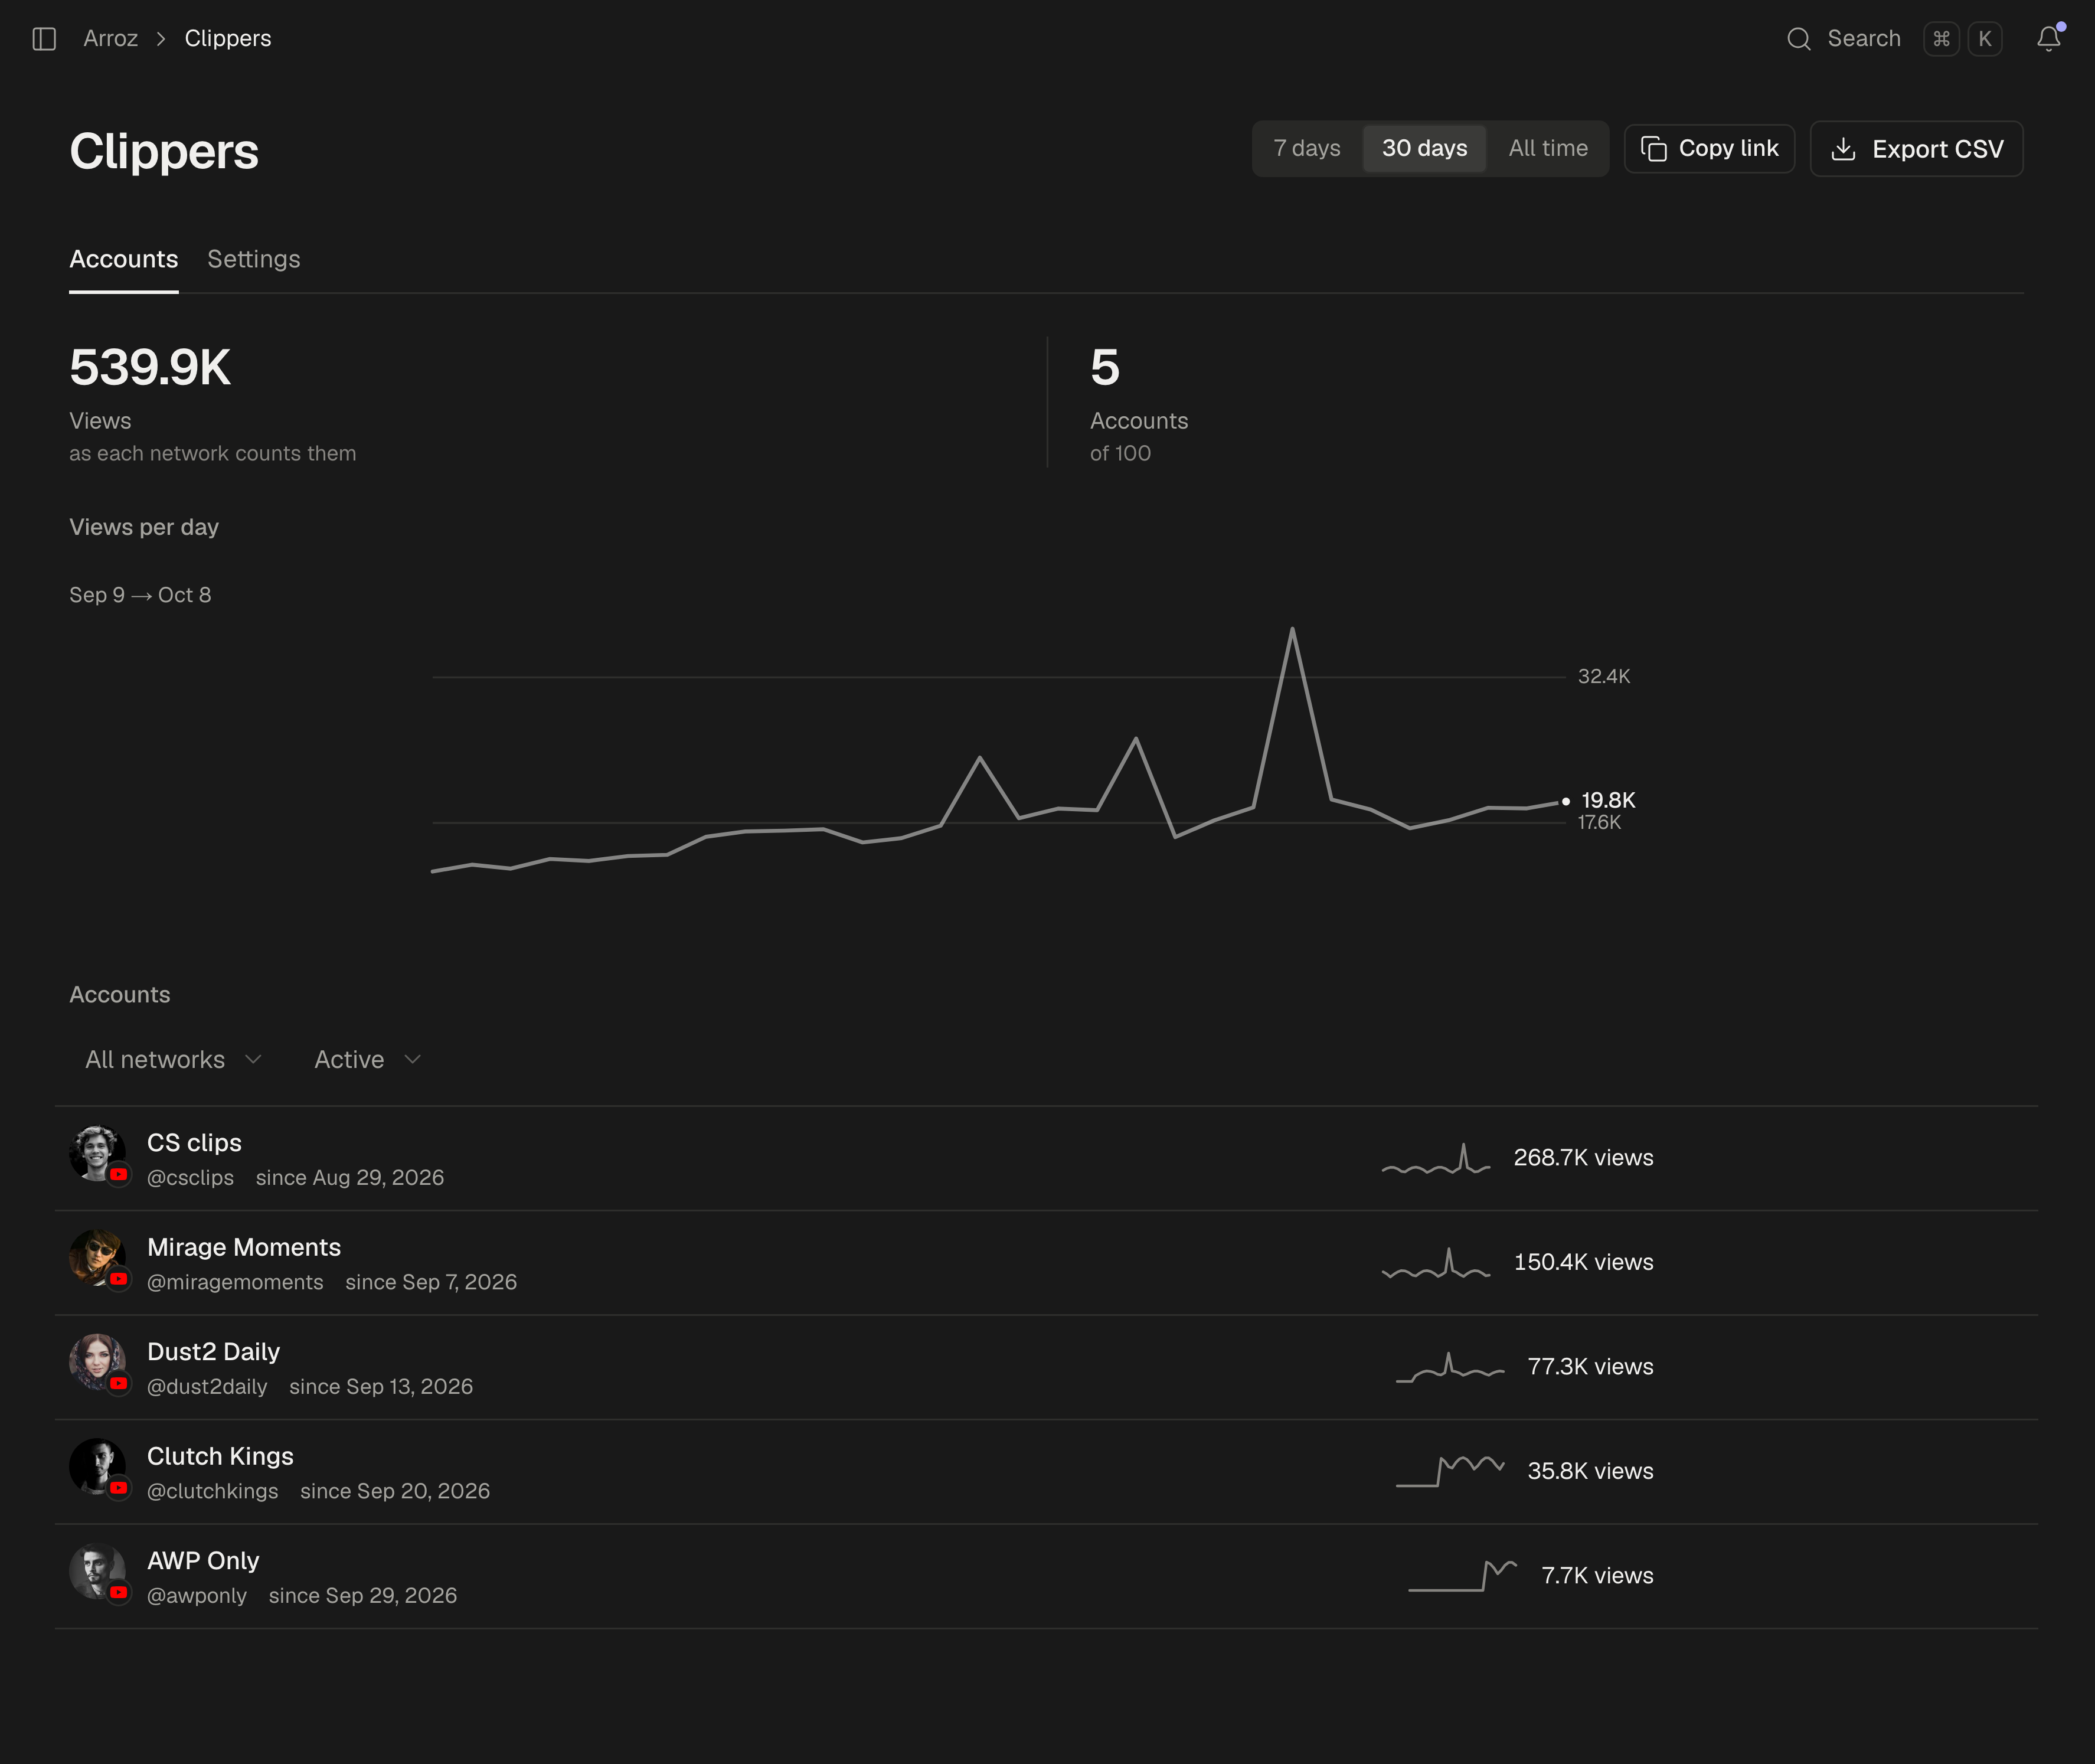This screenshot has height=1764, width=2095.
Task: Open the Clutch Kings account name
Action: point(220,1457)
